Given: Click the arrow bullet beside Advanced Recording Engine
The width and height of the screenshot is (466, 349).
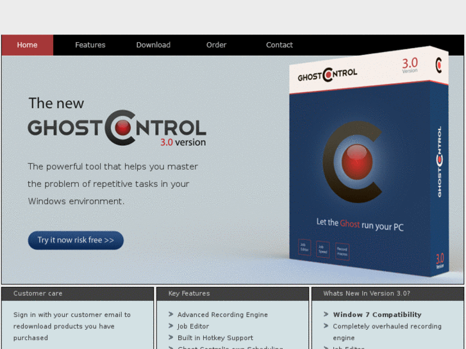Looking at the screenshot, I should [171, 314].
